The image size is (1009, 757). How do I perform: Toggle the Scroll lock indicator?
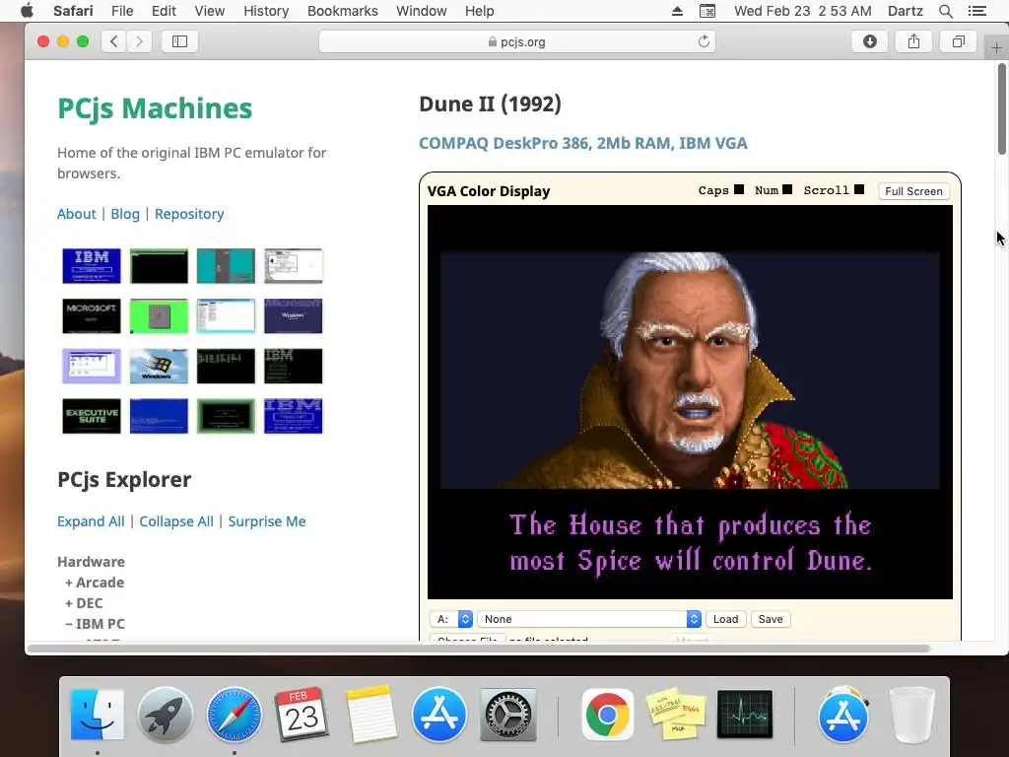(x=859, y=189)
